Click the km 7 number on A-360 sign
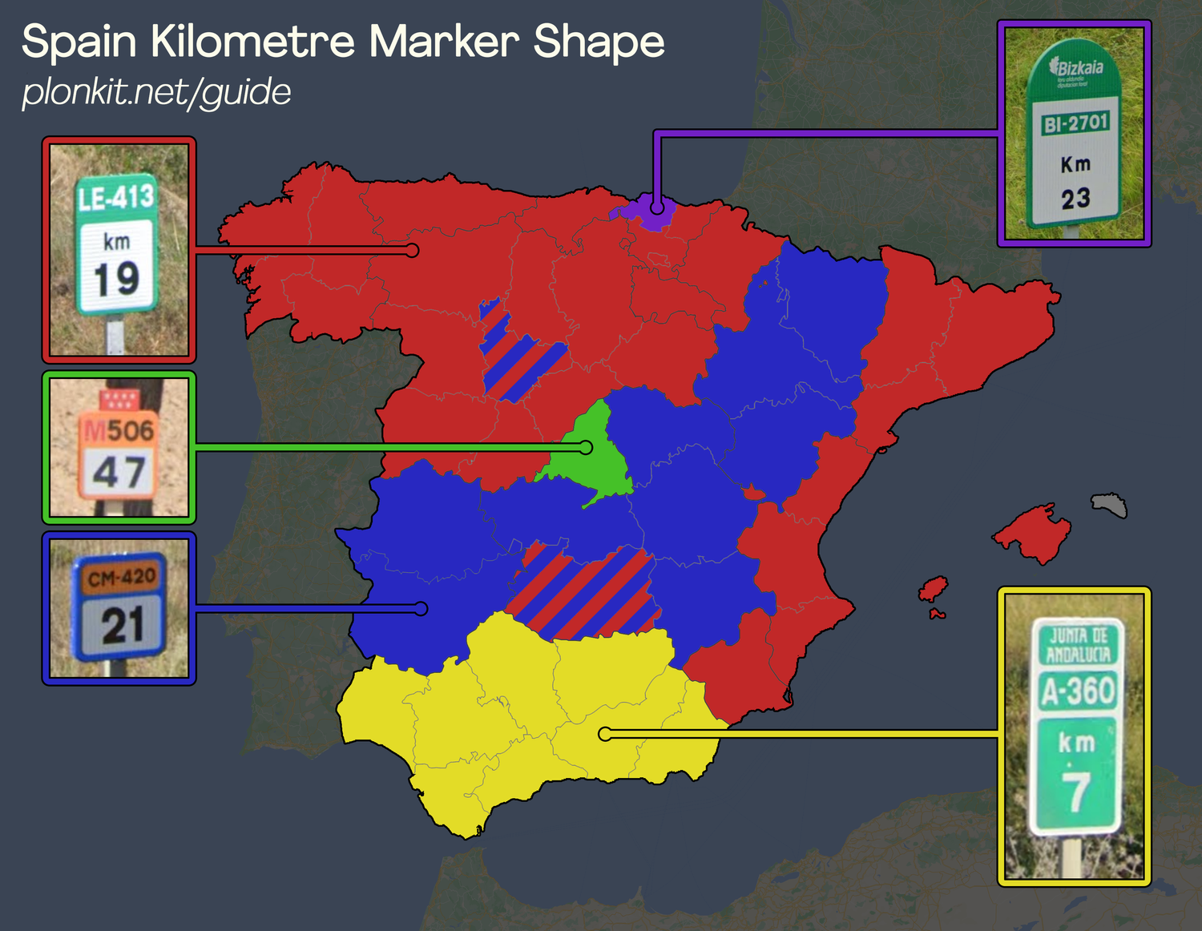 click(x=1077, y=789)
